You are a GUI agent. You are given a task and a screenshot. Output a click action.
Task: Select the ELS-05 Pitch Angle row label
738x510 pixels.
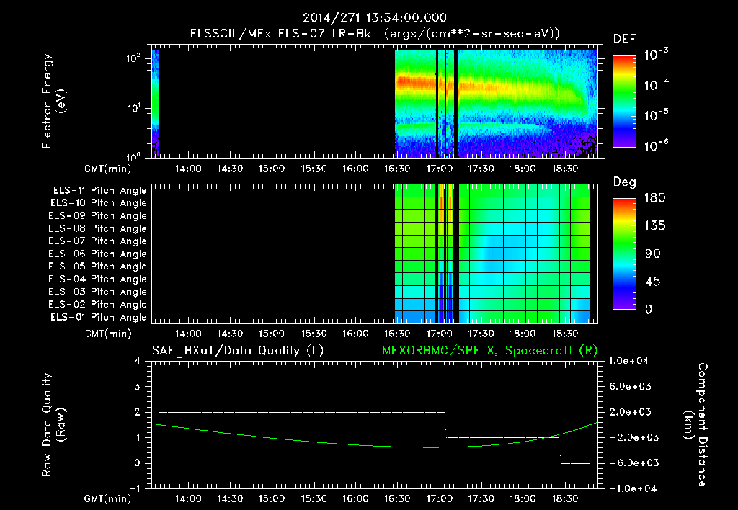[x=98, y=267]
